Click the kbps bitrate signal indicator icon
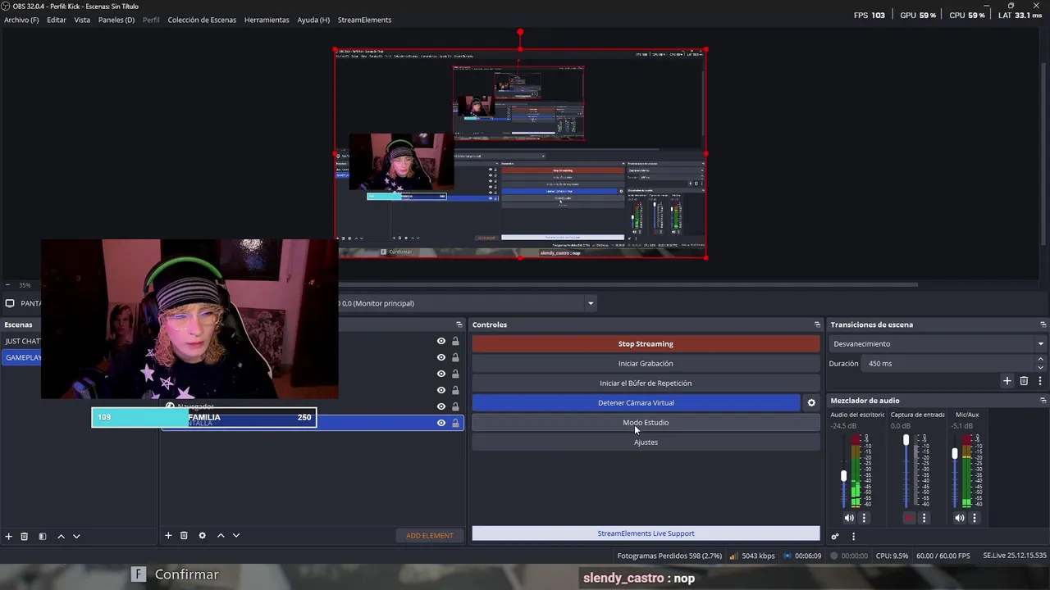The height and width of the screenshot is (590, 1050). [733, 556]
